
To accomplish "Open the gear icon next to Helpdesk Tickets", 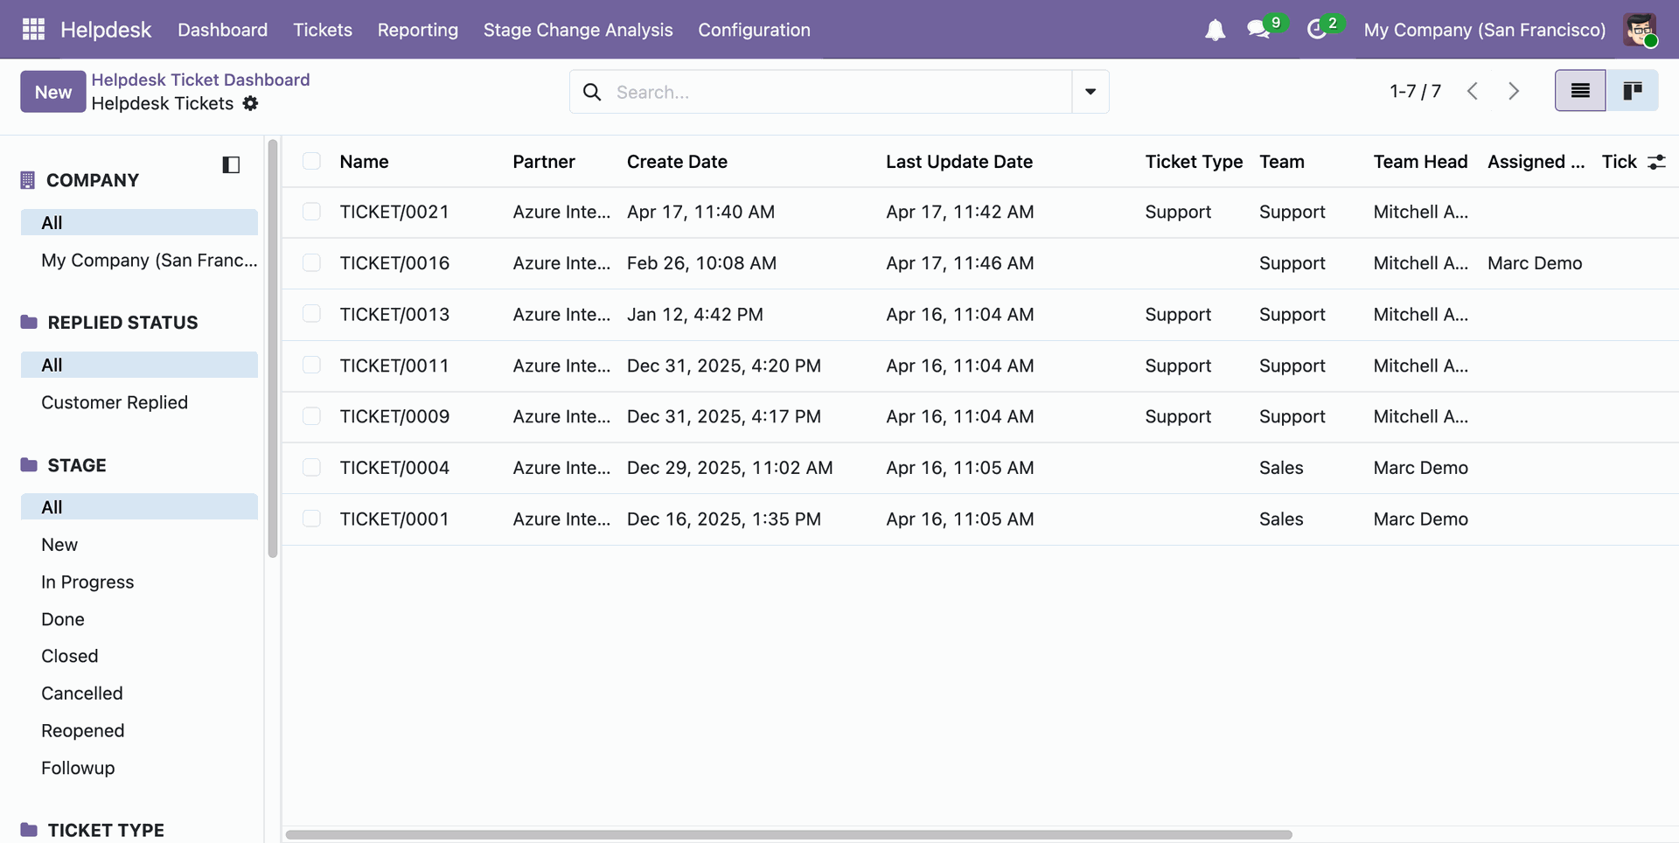I will tap(251, 103).
